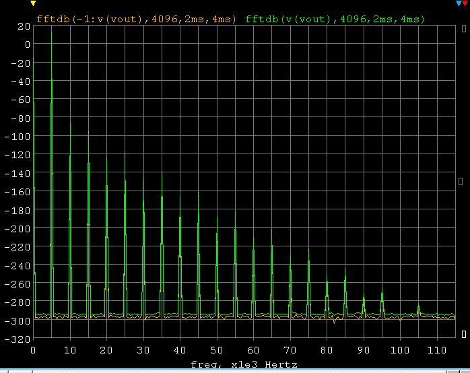Click the green fftdb(v(vout),4096,2ms,4ms) trace label
Viewport: 470px width, 373px height.
335,19
